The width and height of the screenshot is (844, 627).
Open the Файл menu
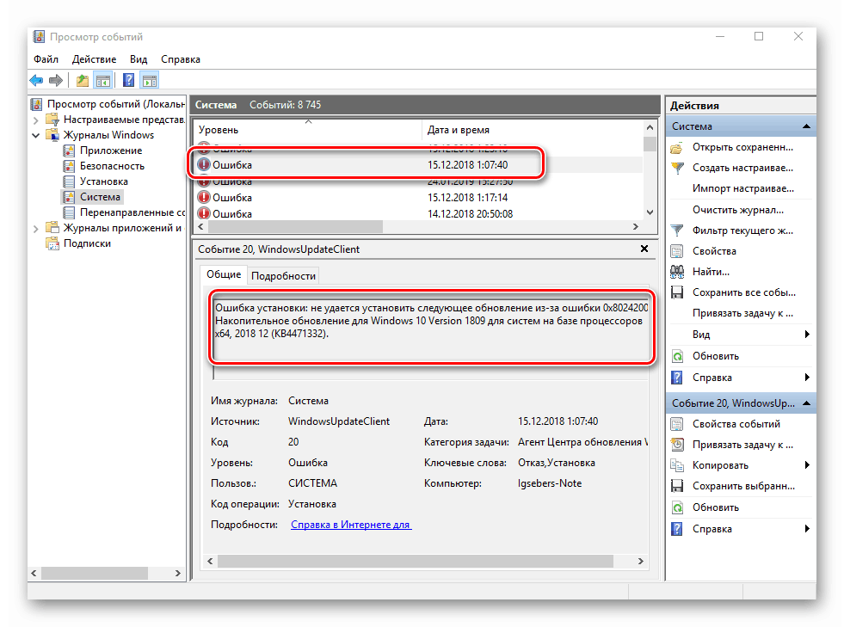tap(46, 59)
